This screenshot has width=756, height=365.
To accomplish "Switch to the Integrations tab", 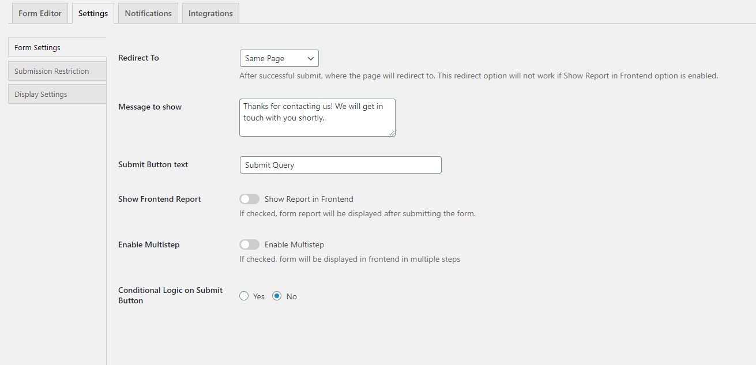I will (x=210, y=13).
